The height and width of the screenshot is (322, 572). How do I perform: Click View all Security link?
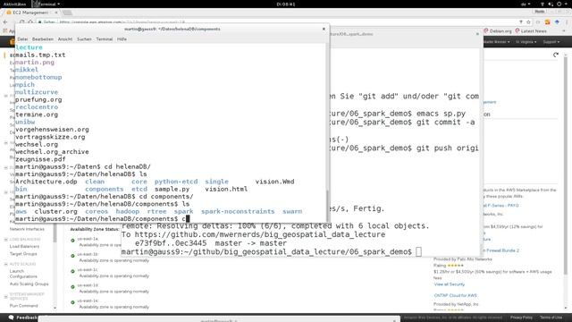449,284
